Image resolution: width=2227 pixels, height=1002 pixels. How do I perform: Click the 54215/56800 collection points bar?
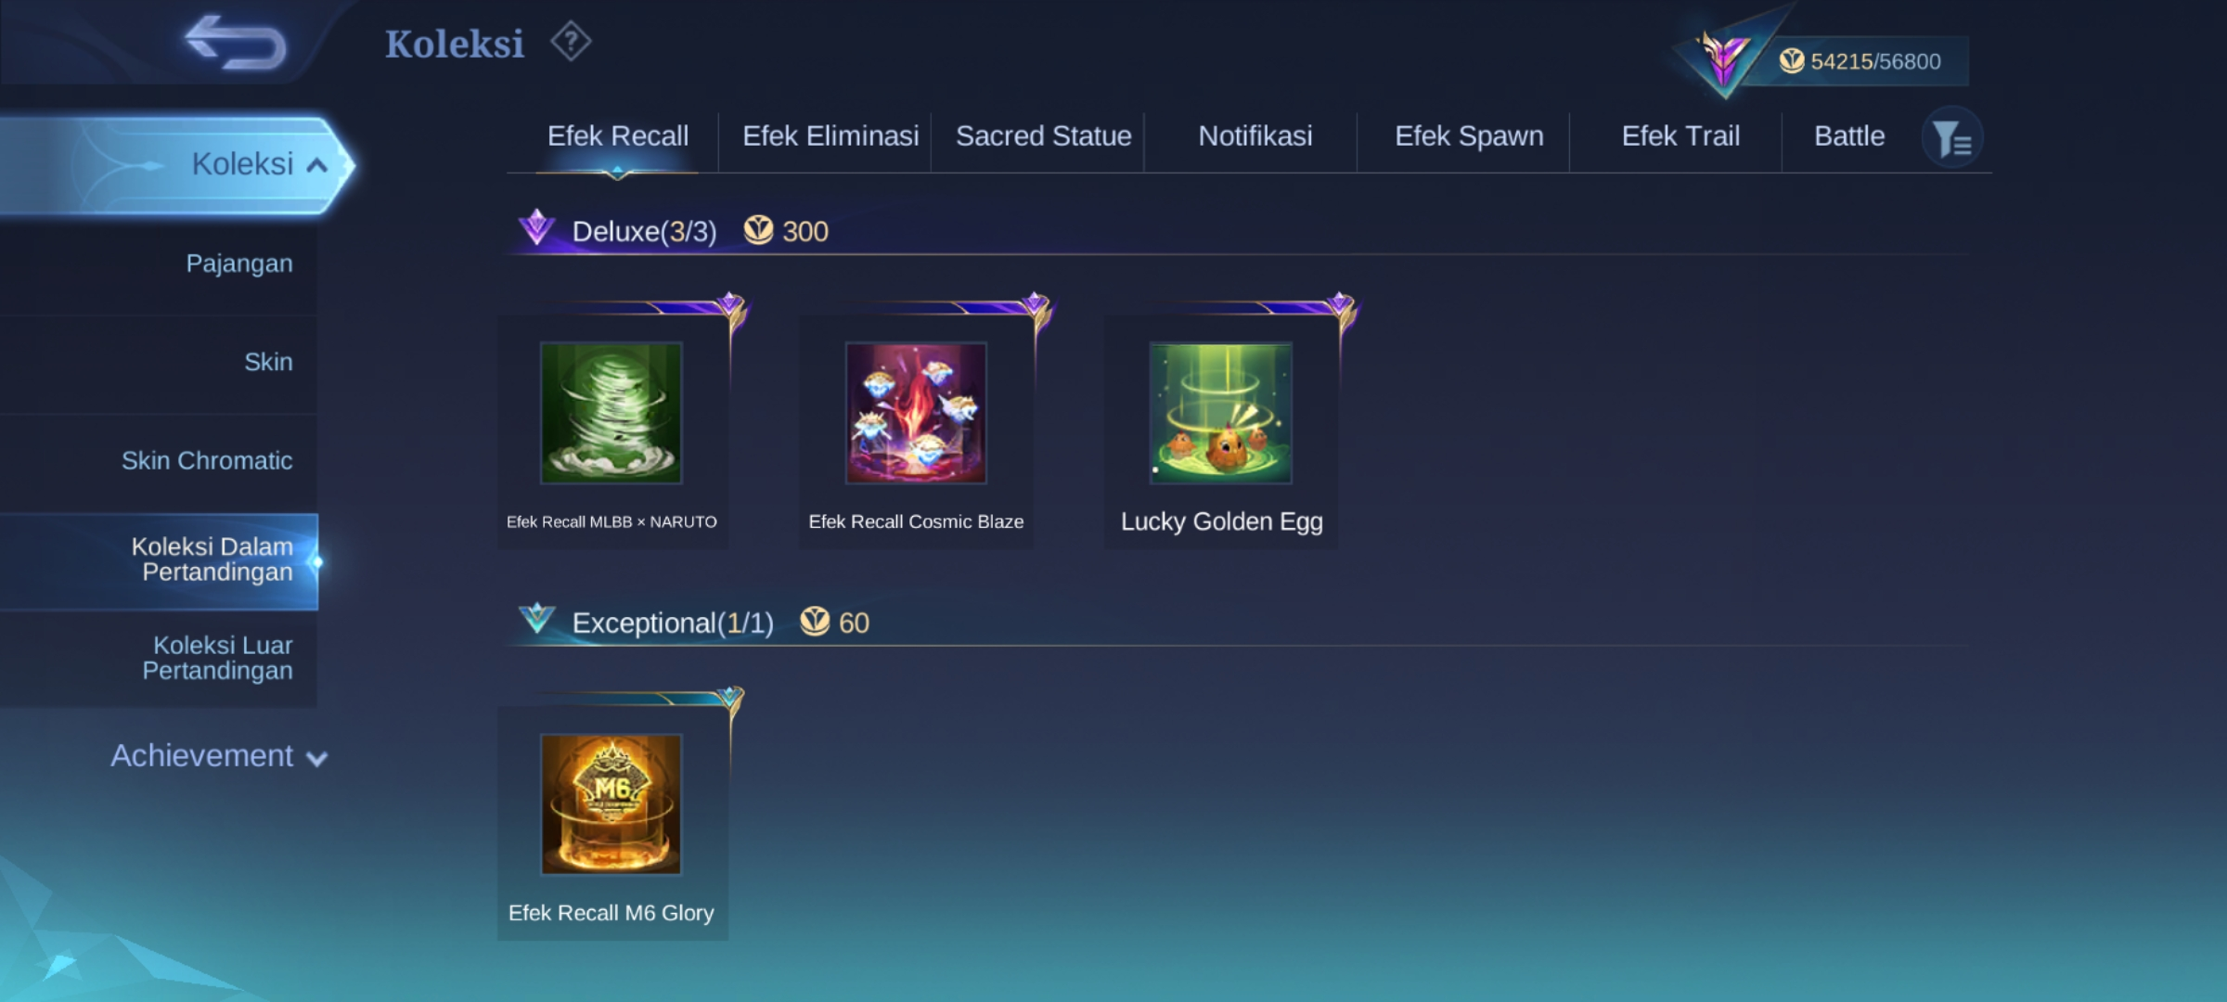[x=1873, y=61]
